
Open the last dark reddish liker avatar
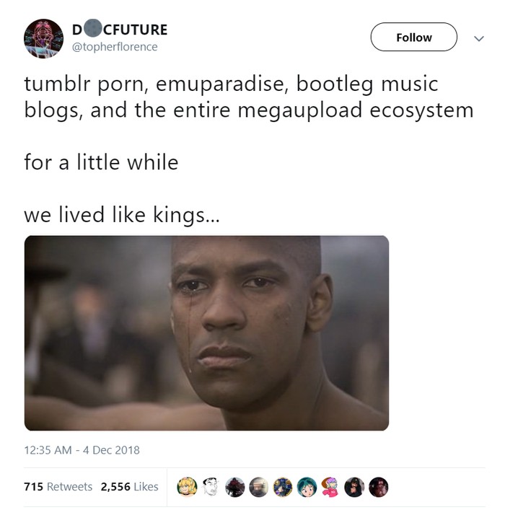(x=379, y=487)
